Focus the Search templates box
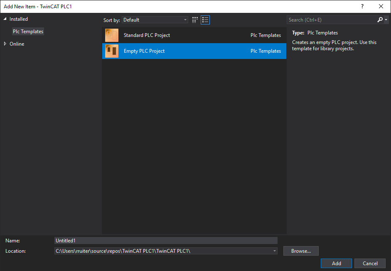 coord(331,20)
